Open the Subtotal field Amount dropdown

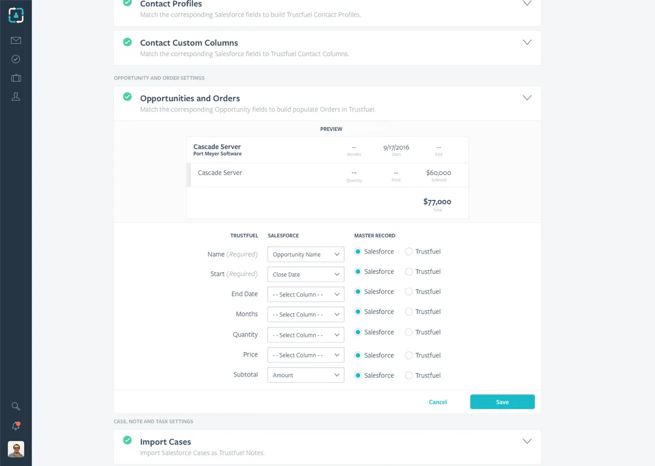tap(306, 375)
